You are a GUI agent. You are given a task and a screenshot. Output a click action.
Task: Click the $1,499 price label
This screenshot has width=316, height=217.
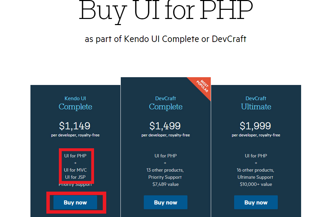[165, 125]
